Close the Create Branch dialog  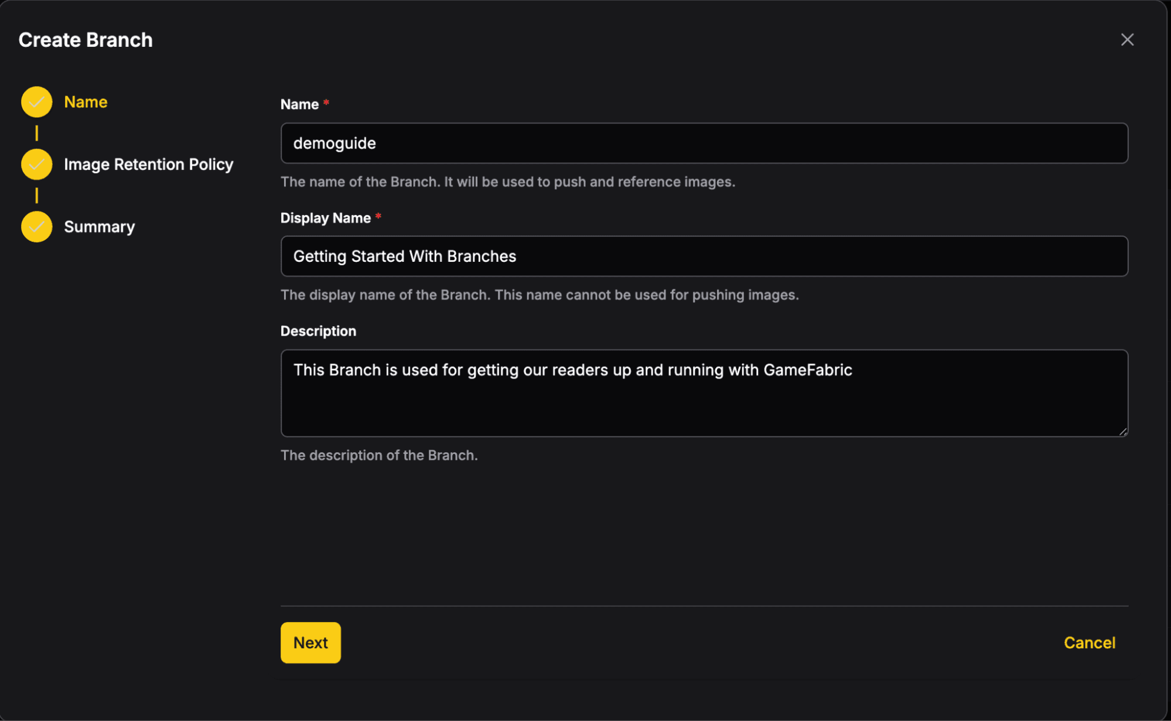click(x=1127, y=40)
